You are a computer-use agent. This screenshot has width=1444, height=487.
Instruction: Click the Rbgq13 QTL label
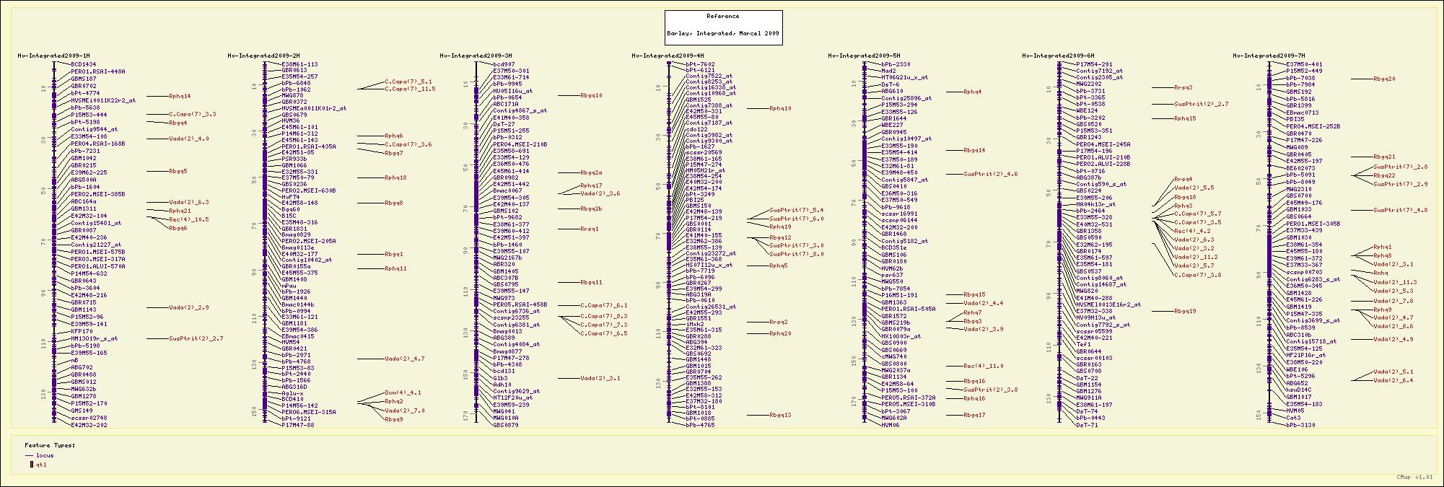(x=780, y=415)
